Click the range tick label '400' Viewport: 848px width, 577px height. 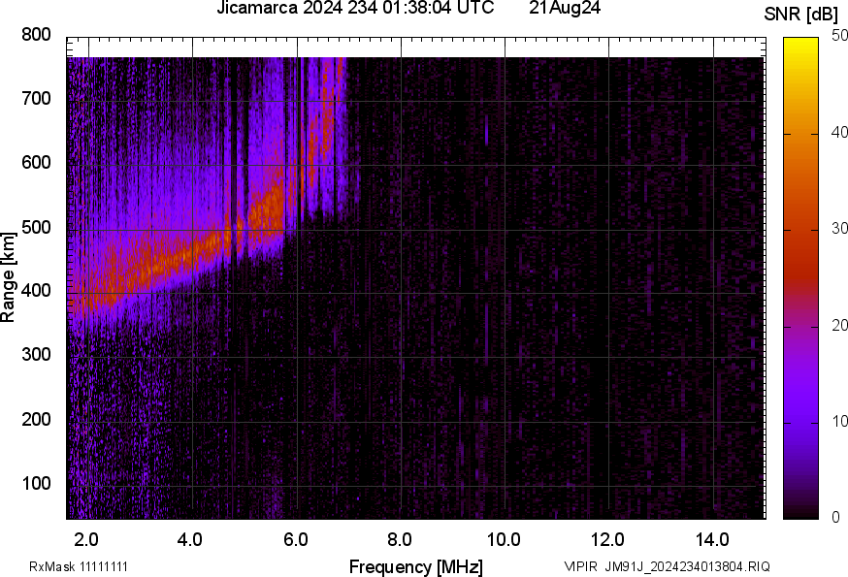tap(36, 291)
